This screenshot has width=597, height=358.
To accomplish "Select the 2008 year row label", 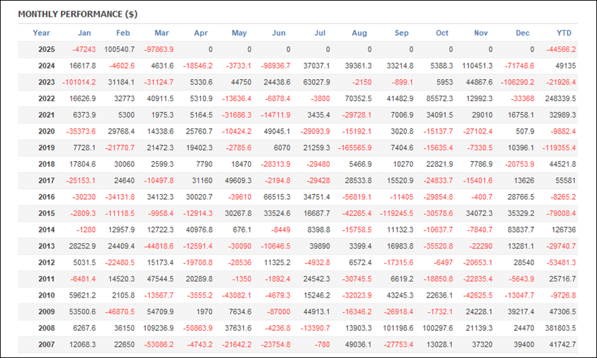I will (46, 328).
